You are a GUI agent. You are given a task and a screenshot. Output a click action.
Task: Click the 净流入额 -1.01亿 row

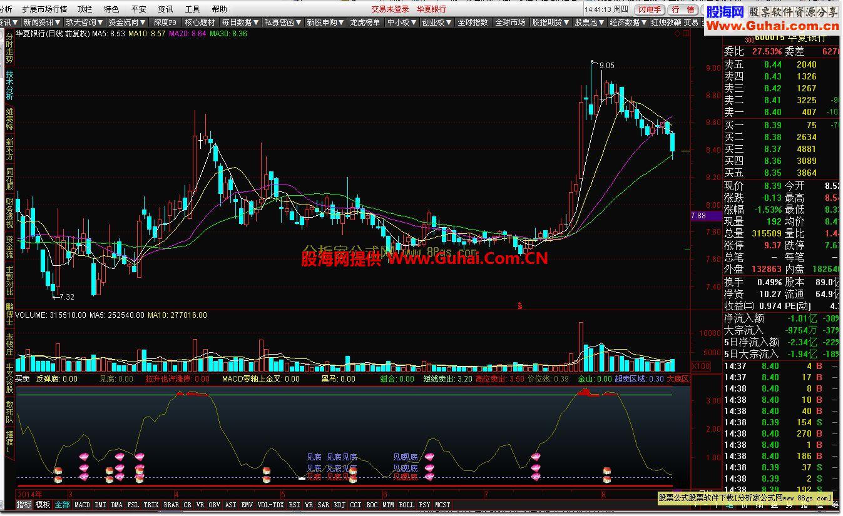click(x=782, y=318)
